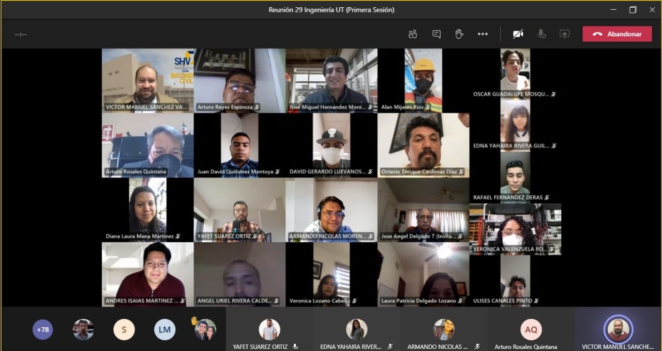Open the share screen tray icon

coord(564,34)
